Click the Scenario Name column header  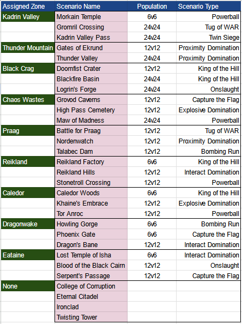point(91,7)
